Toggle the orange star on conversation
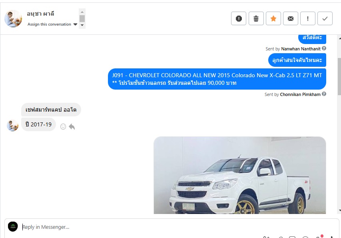341x238 pixels. (x=273, y=18)
